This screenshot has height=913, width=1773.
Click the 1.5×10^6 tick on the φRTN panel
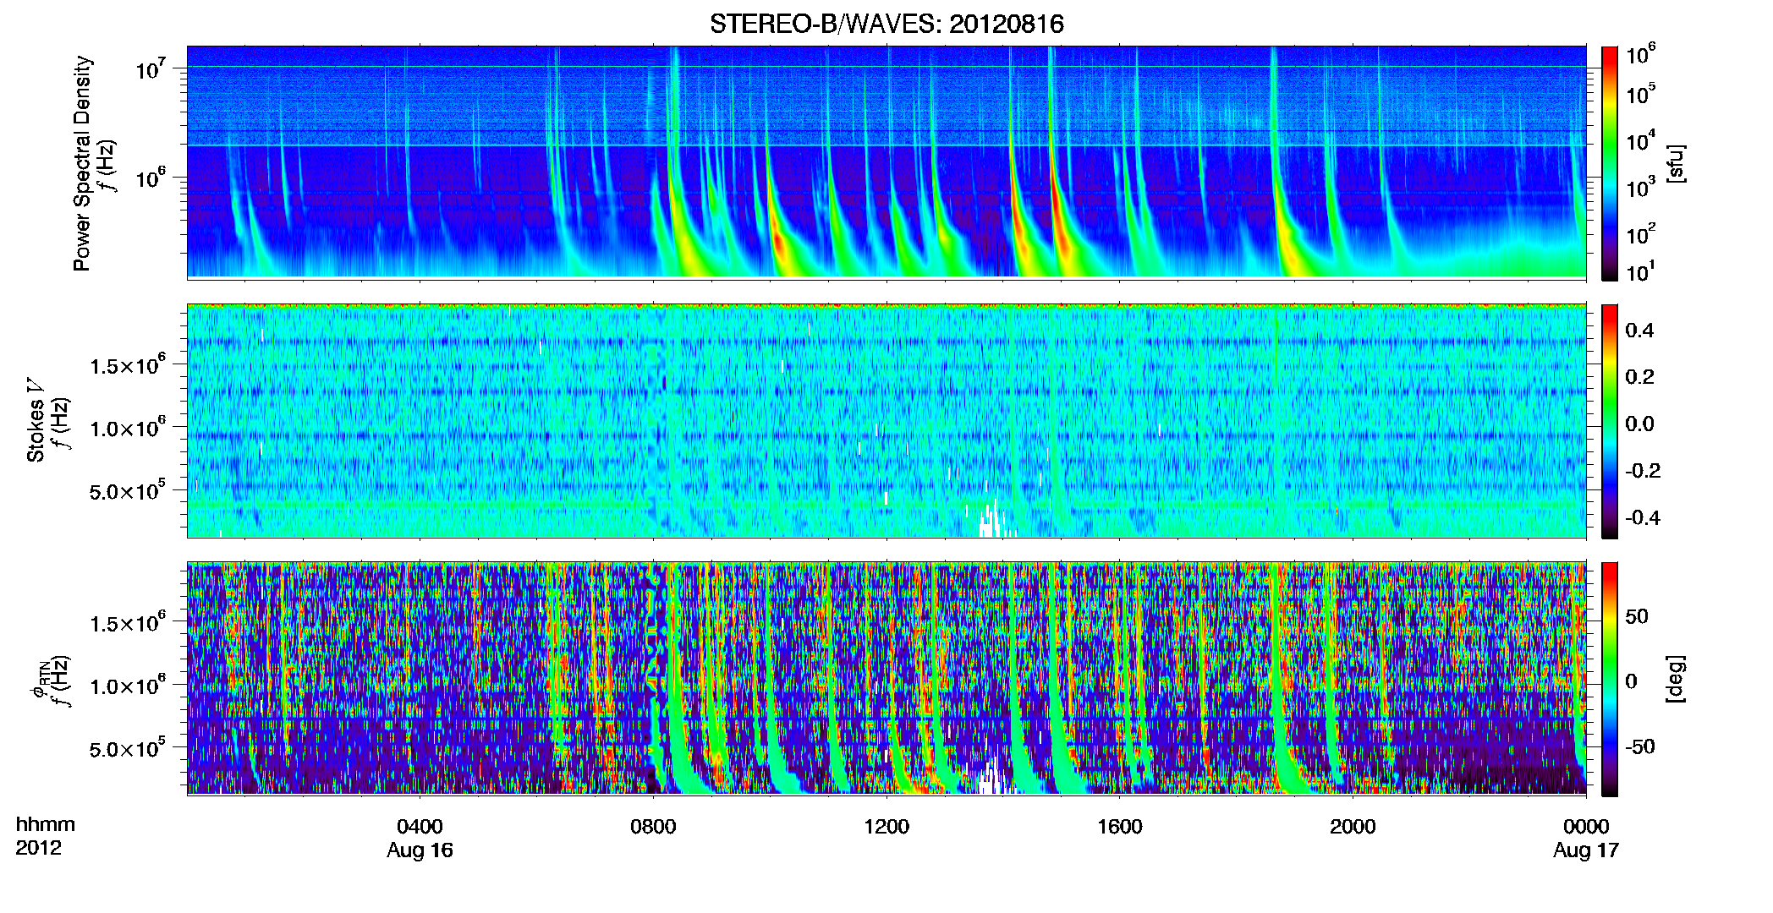128,621
